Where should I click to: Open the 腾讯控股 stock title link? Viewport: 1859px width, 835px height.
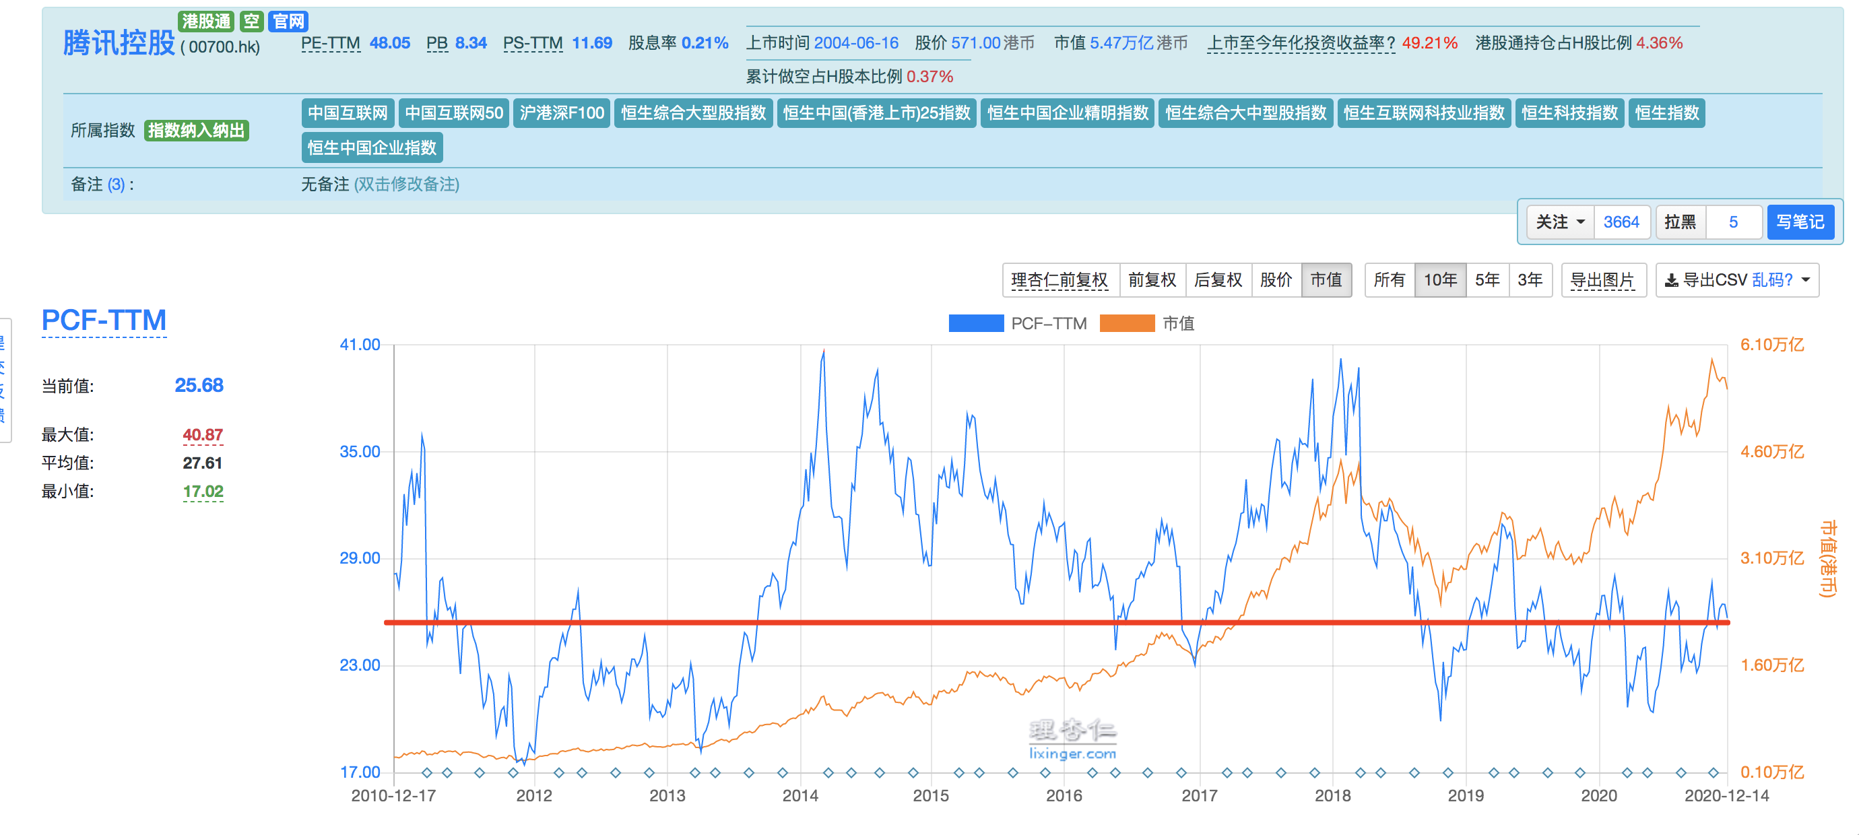pyautogui.click(x=119, y=42)
